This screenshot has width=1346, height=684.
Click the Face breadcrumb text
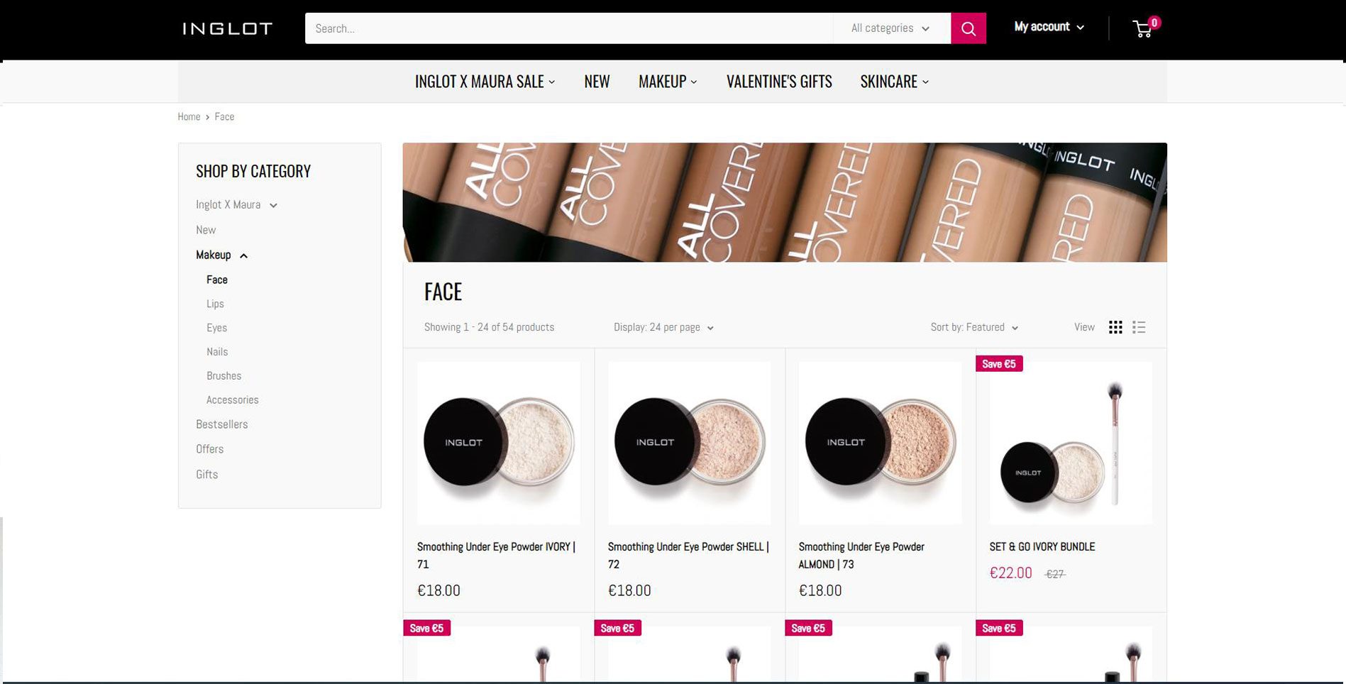[224, 116]
